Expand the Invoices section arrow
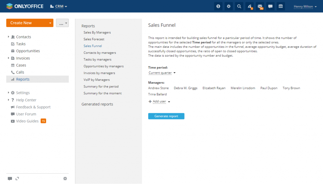 click(x=9, y=58)
